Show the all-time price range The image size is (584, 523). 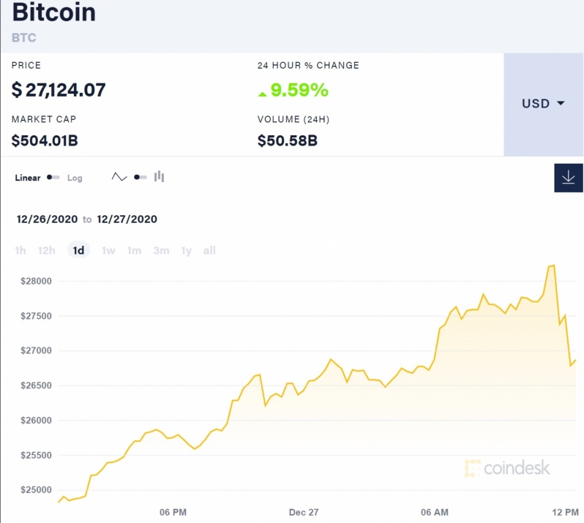click(x=209, y=250)
